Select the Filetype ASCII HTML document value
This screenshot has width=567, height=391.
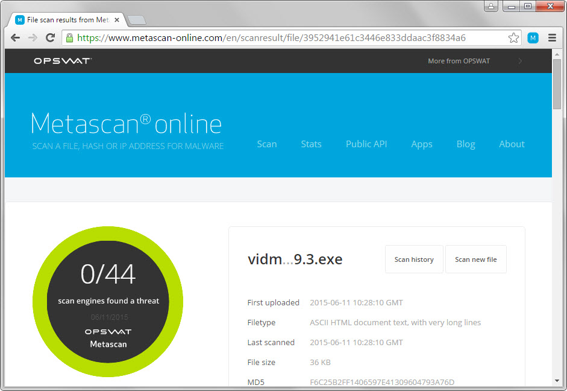click(395, 323)
